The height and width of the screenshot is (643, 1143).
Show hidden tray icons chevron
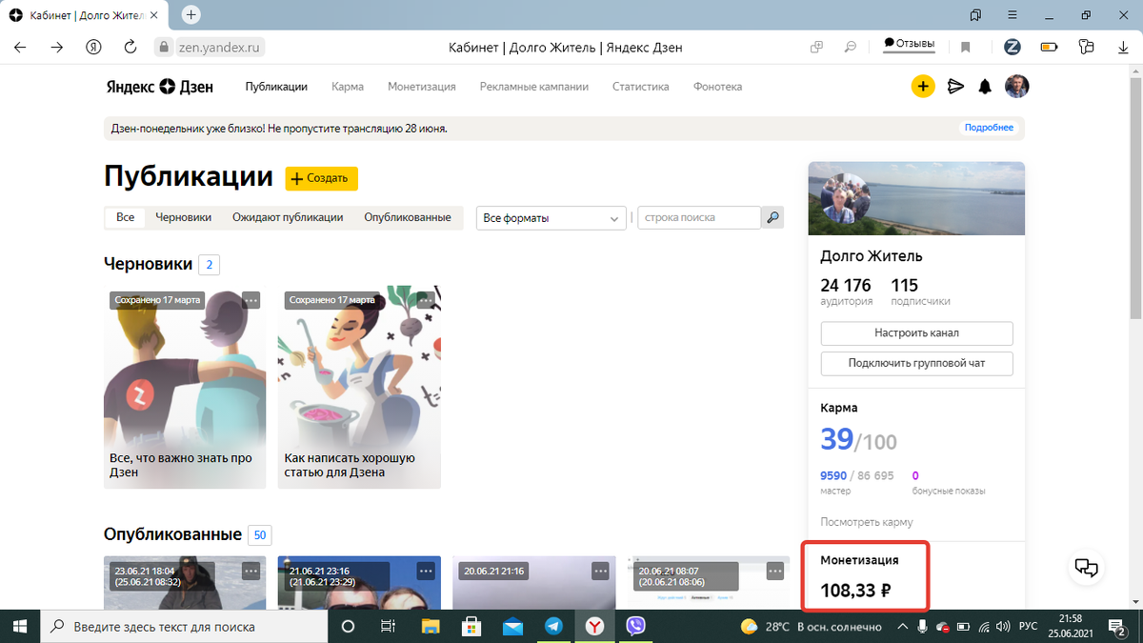[x=902, y=626]
